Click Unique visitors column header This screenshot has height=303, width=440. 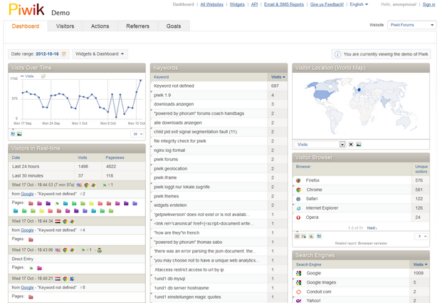click(421, 169)
